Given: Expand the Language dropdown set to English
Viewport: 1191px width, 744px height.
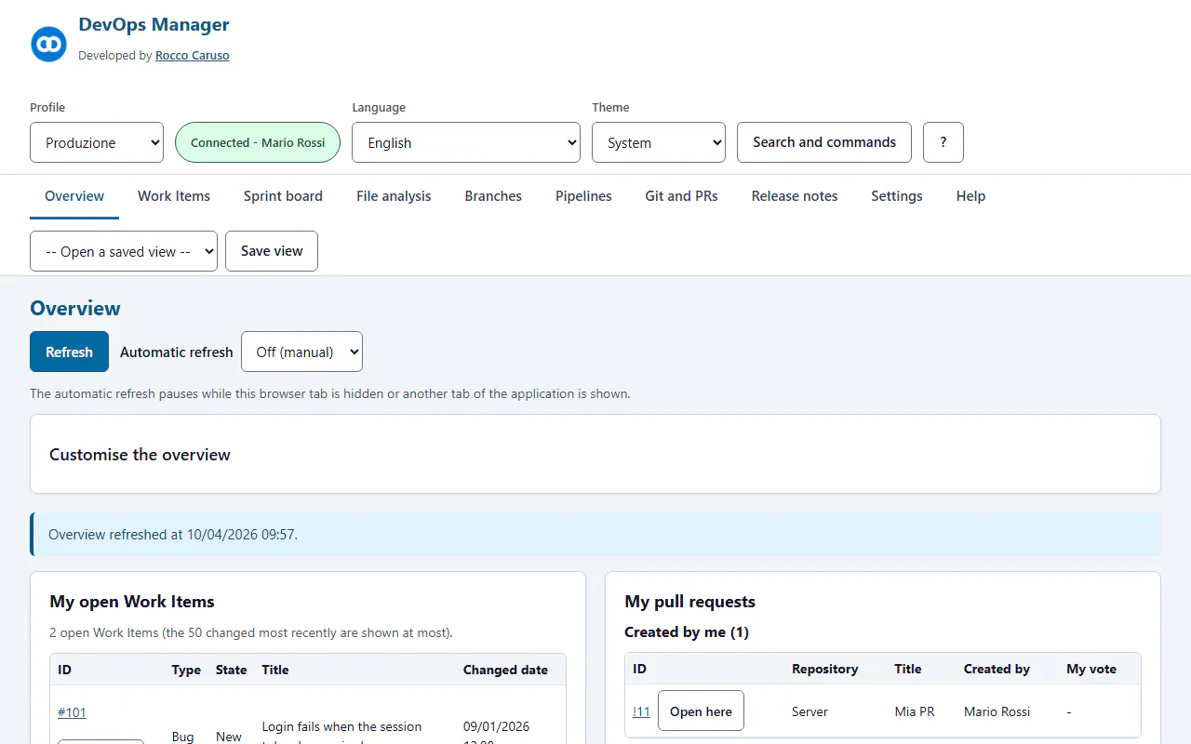Looking at the screenshot, I should pos(466,142).
